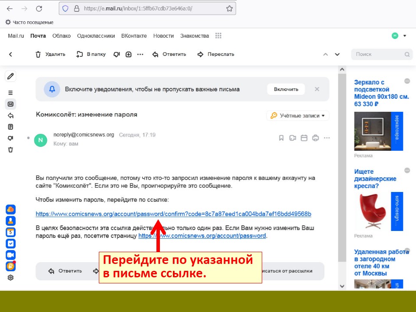Open the toolbar more actions menu
416x312 pixels.
point(140,55)
